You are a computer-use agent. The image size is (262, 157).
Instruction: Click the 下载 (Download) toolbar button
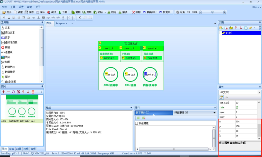(63, 12)
